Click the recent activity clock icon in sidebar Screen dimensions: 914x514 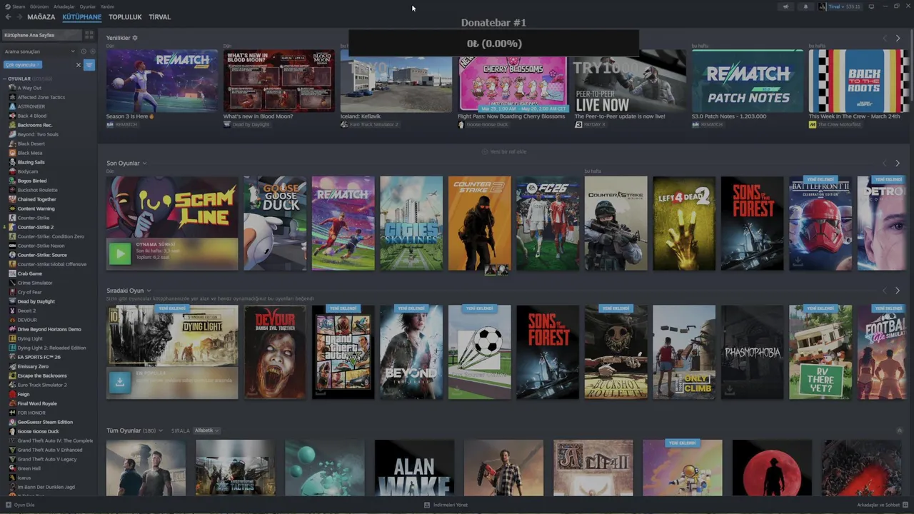[84, 51]
